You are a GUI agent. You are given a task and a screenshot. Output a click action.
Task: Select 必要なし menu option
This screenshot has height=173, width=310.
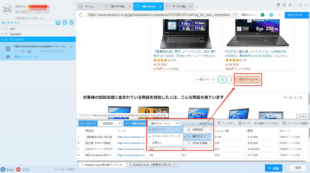click(165, 143)
